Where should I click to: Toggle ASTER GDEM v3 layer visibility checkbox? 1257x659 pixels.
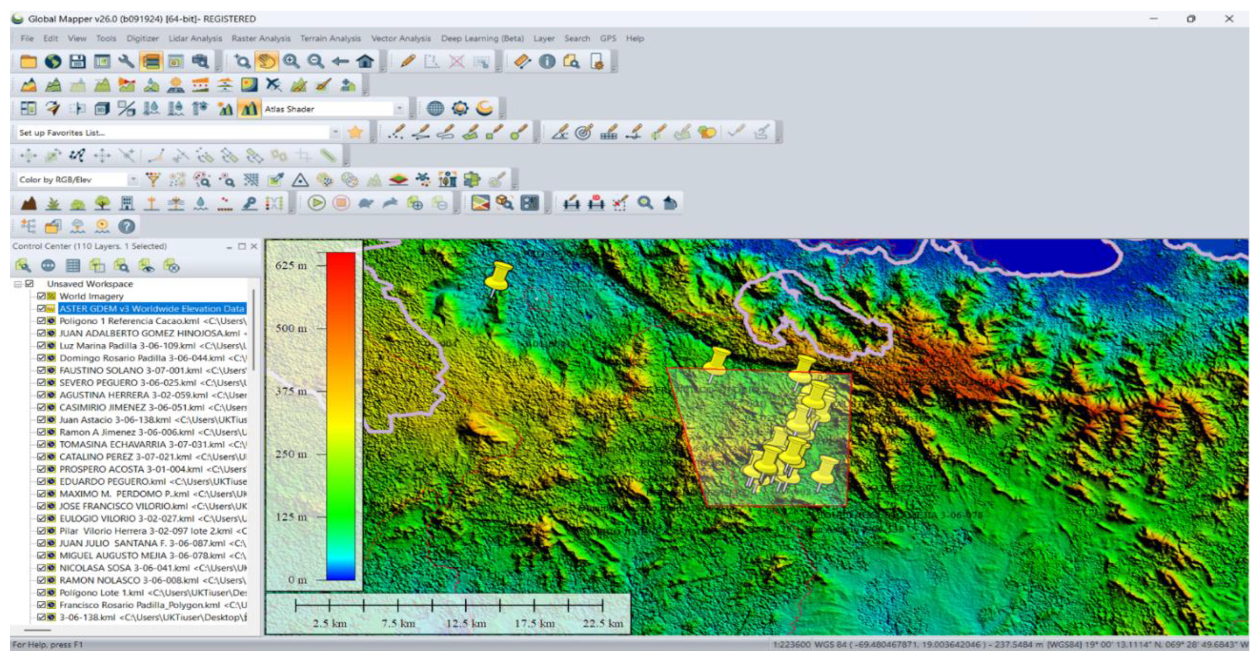point(42,308)
